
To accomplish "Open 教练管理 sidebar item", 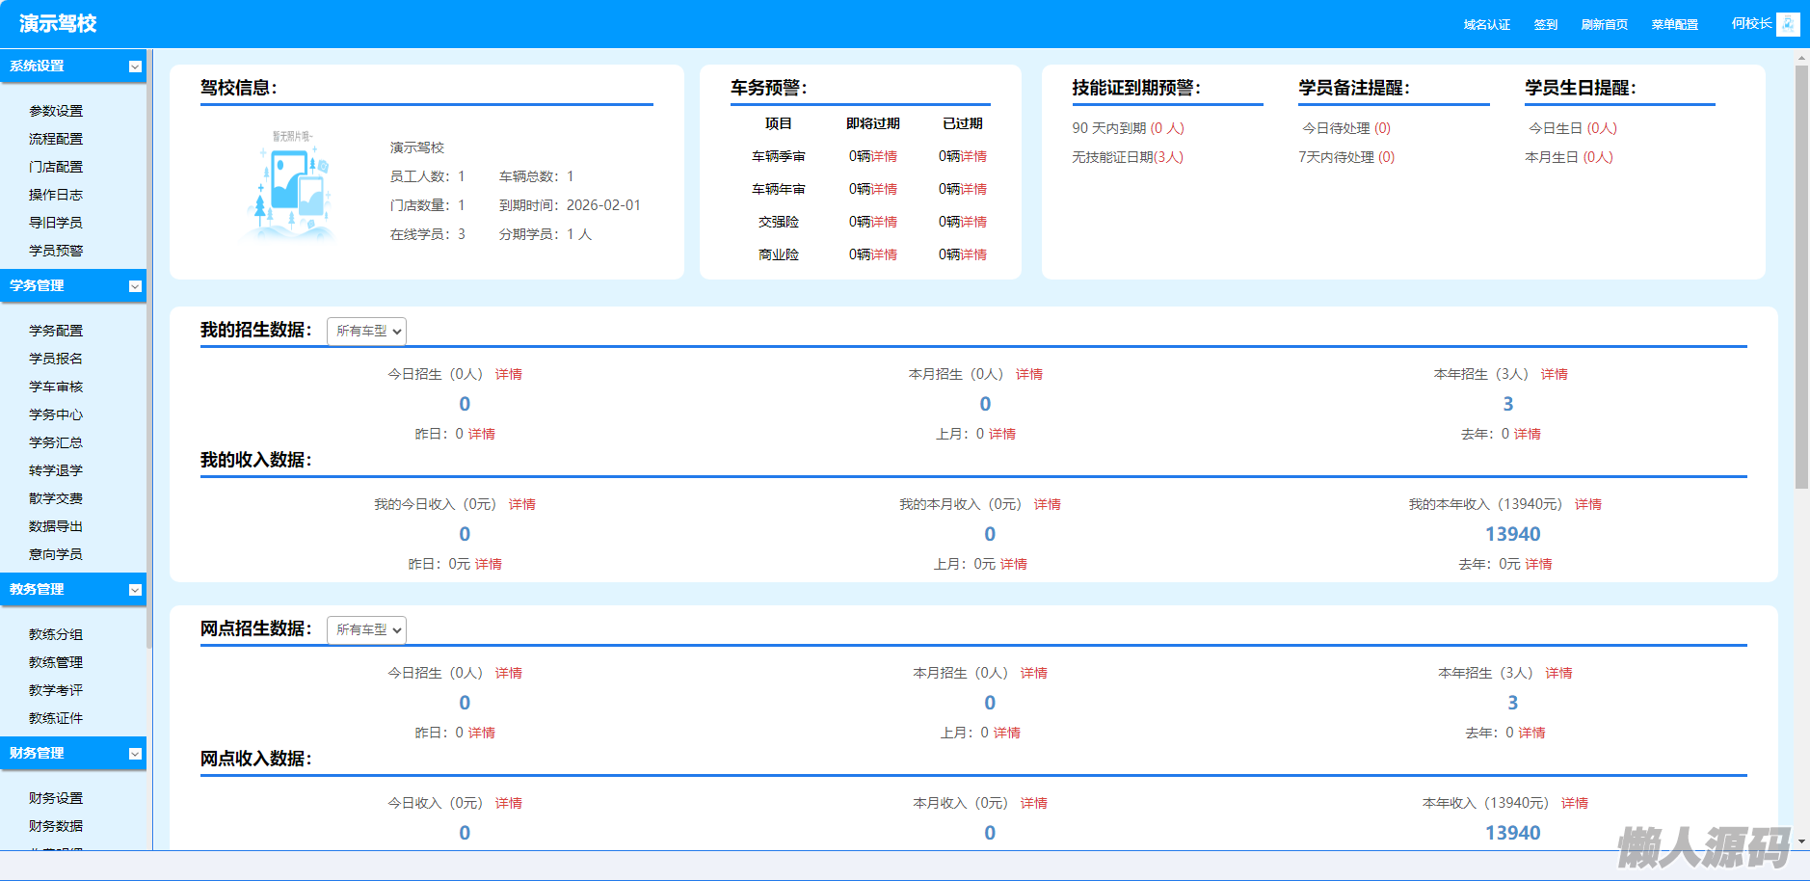I will pyautogui.click(x=56, y=663).
